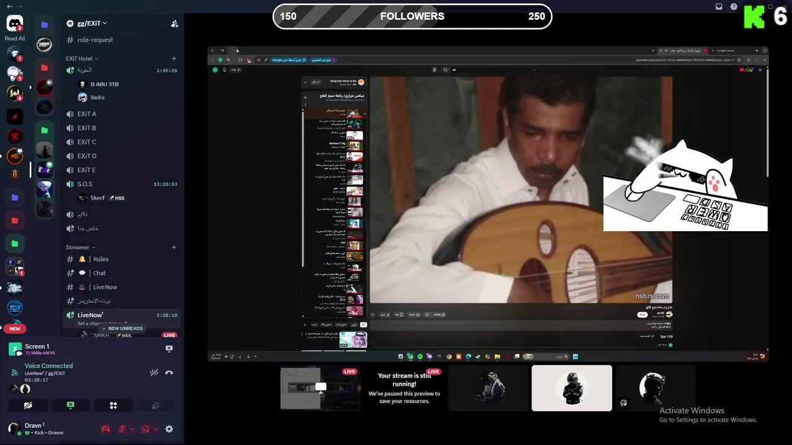Screen dimensions: 792x445
Task: Go back with the arrow in title bar
Action: pyautogui.click(x=10, y=6)
